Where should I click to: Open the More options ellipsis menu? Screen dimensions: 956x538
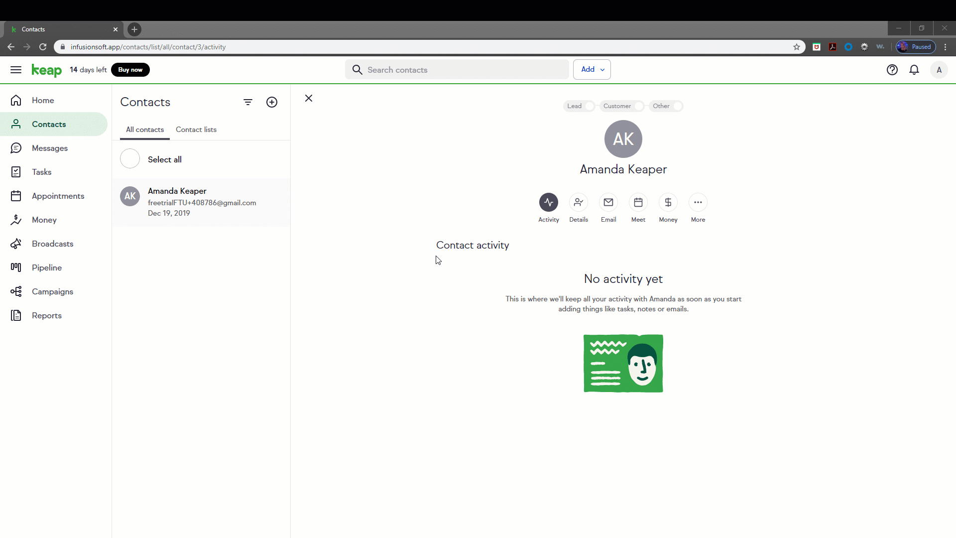[698, 202]
